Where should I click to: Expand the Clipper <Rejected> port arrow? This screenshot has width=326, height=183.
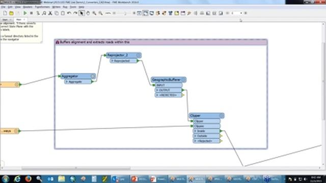(195, 141)
